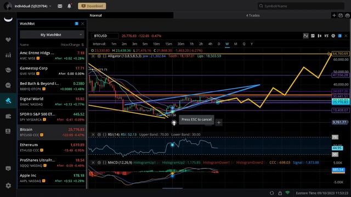Screen dimensions: 351x197
Task: Click the plus button beside the ESC tooltip
Action: click(x=219, y=123)
